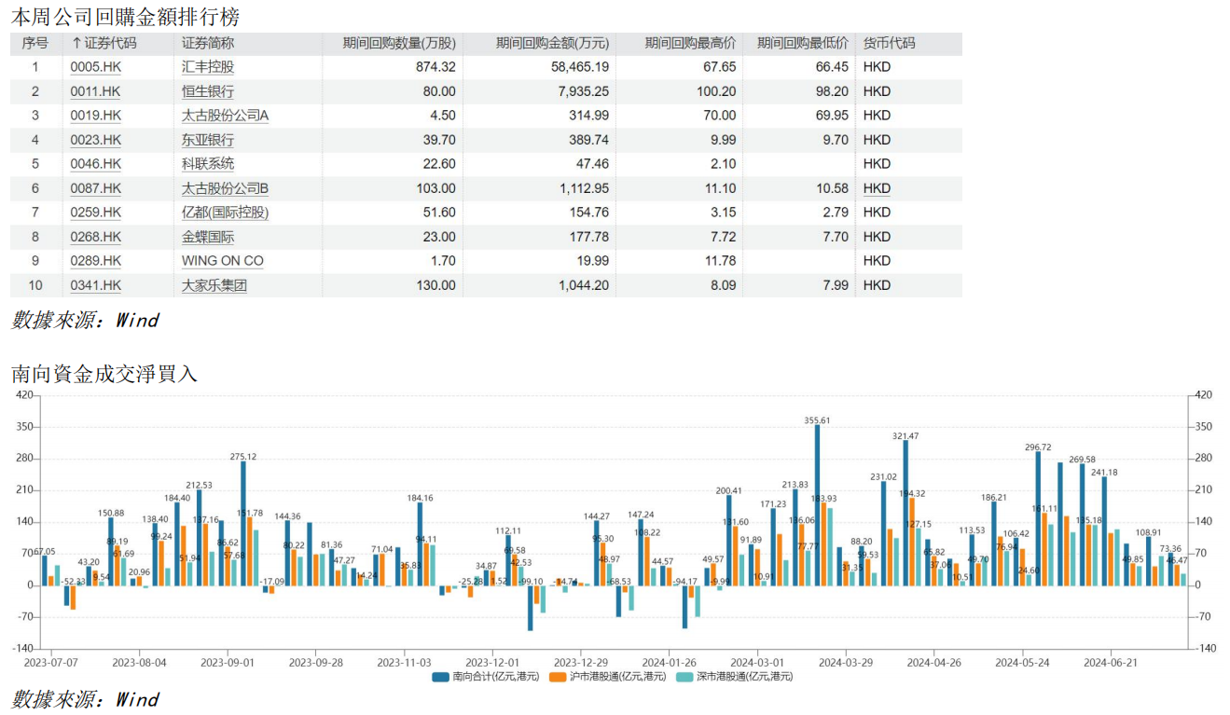Click company name 汇丰控股
Viewport: 1230px width, 715px height.
(x=208, y=67)
